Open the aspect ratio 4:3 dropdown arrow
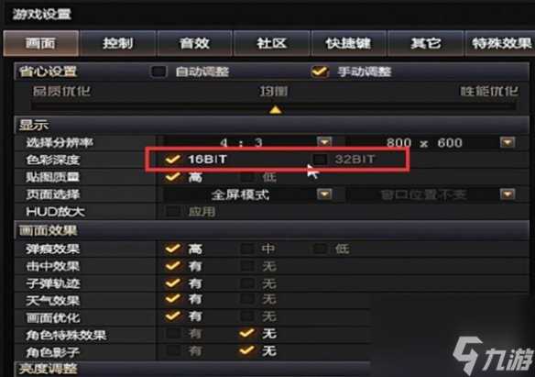 [x=324, y=141]
